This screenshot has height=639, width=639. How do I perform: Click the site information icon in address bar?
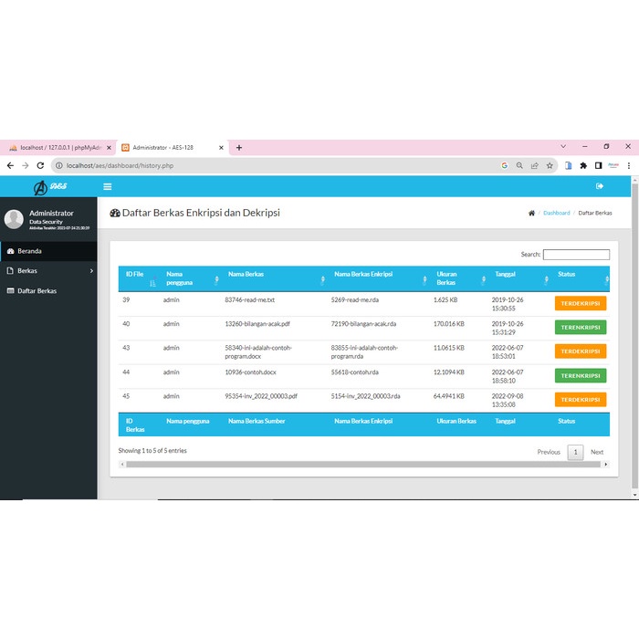click(x=59, y=165)
